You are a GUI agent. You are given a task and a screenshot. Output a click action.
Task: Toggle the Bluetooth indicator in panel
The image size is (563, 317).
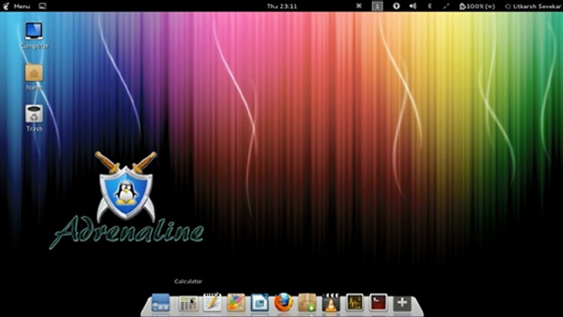coord(430,6)
